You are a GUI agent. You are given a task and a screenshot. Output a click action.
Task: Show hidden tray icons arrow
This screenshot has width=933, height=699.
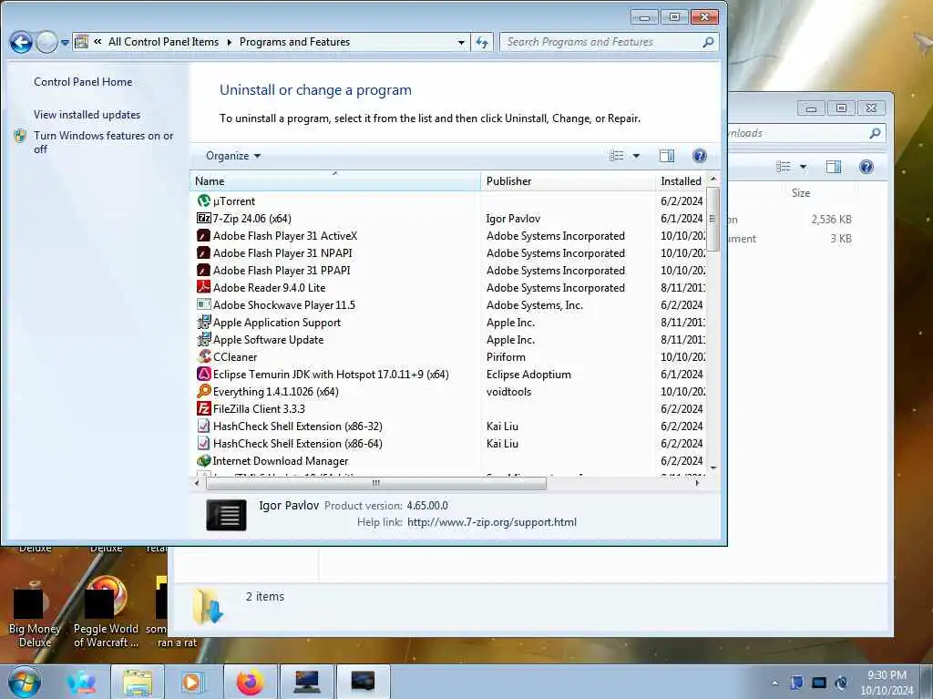click(x=774, y=683)
